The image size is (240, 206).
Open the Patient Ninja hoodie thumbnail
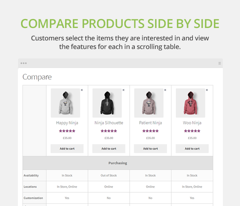(149, 103)
